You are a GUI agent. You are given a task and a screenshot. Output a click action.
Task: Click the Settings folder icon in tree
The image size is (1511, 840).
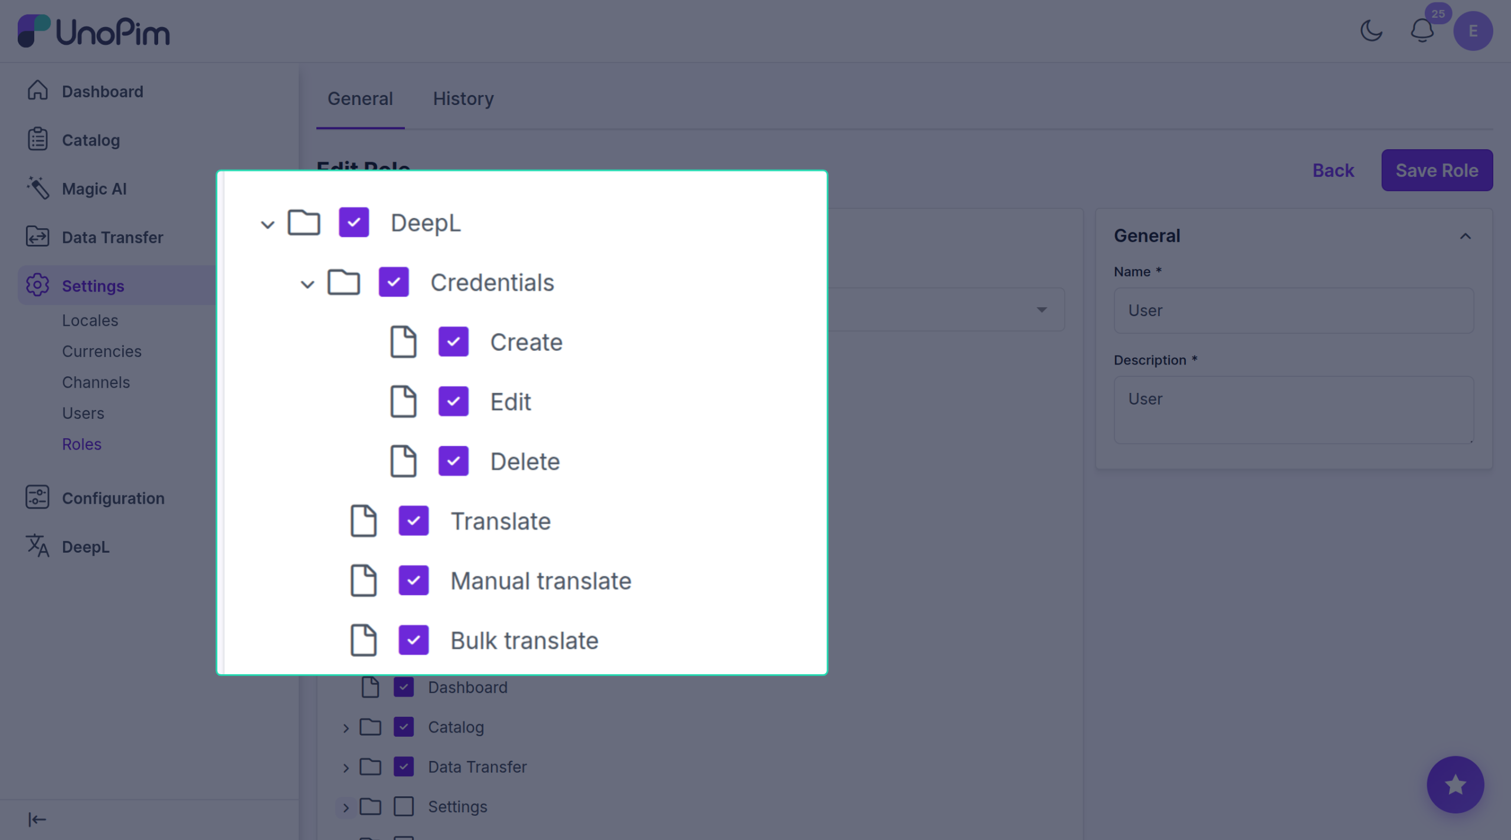371,806
